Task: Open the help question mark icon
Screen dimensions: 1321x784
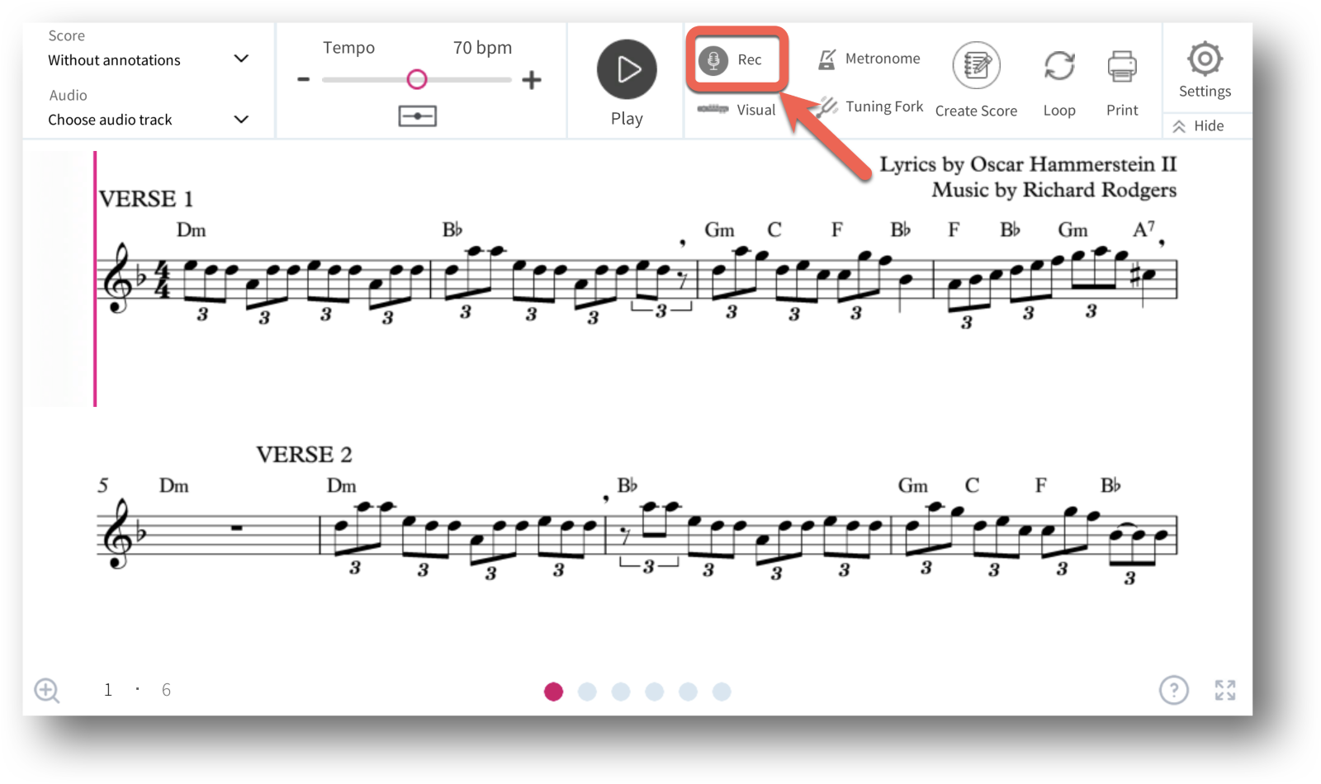Action: 1173,690
